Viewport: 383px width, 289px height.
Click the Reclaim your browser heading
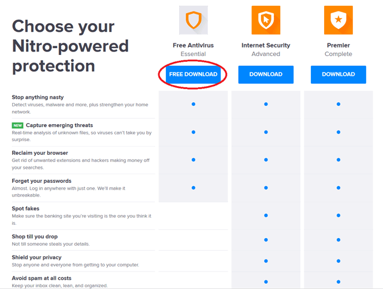point(40,153)
